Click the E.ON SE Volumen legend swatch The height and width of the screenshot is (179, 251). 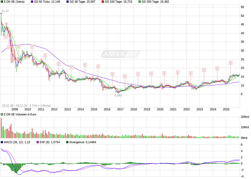point(2,114)
